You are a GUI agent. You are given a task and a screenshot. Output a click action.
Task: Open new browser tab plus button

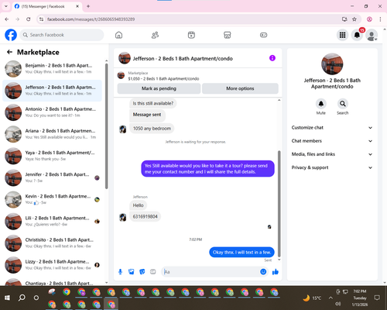pyautogui.click(x=88, y=6)
